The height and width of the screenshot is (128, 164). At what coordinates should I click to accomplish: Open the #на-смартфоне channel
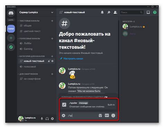point(36,79)
